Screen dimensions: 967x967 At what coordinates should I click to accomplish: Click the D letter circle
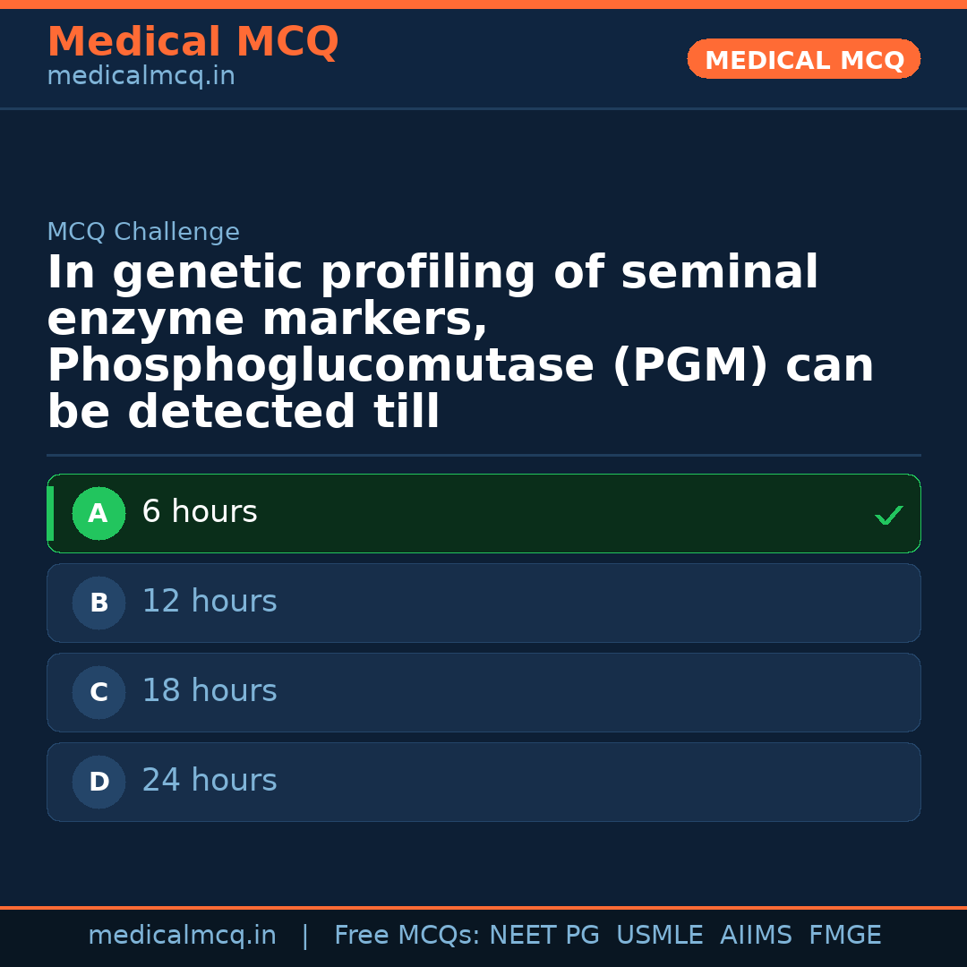pyautogui.click(x=98, y=783)
